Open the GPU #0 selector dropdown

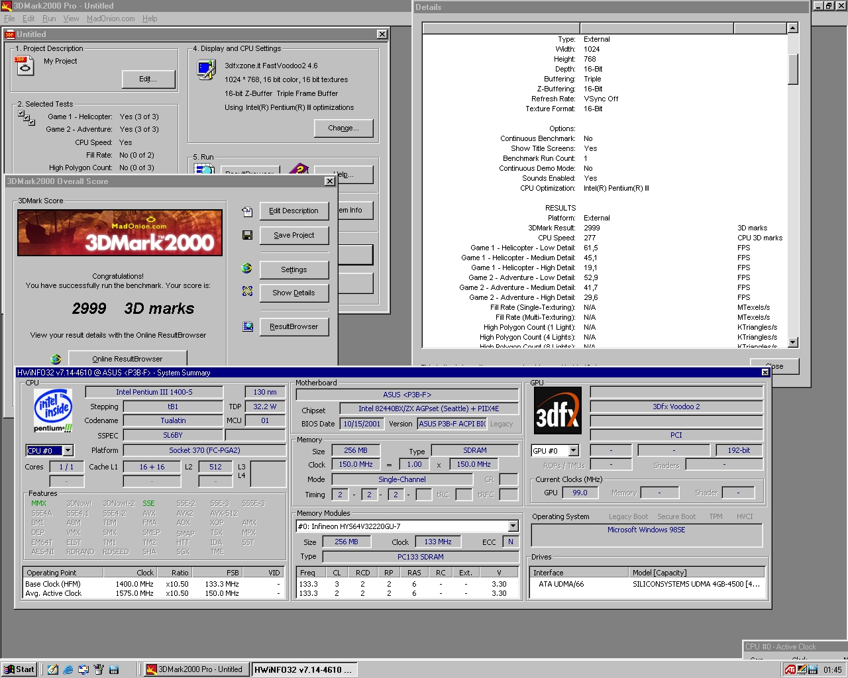572,450
